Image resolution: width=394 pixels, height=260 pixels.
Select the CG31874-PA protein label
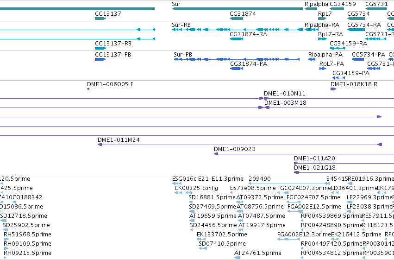coord(249,64)
